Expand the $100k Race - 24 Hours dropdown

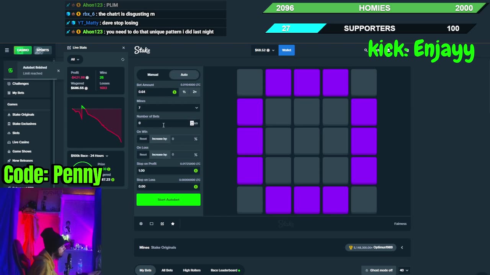[90, 156]
